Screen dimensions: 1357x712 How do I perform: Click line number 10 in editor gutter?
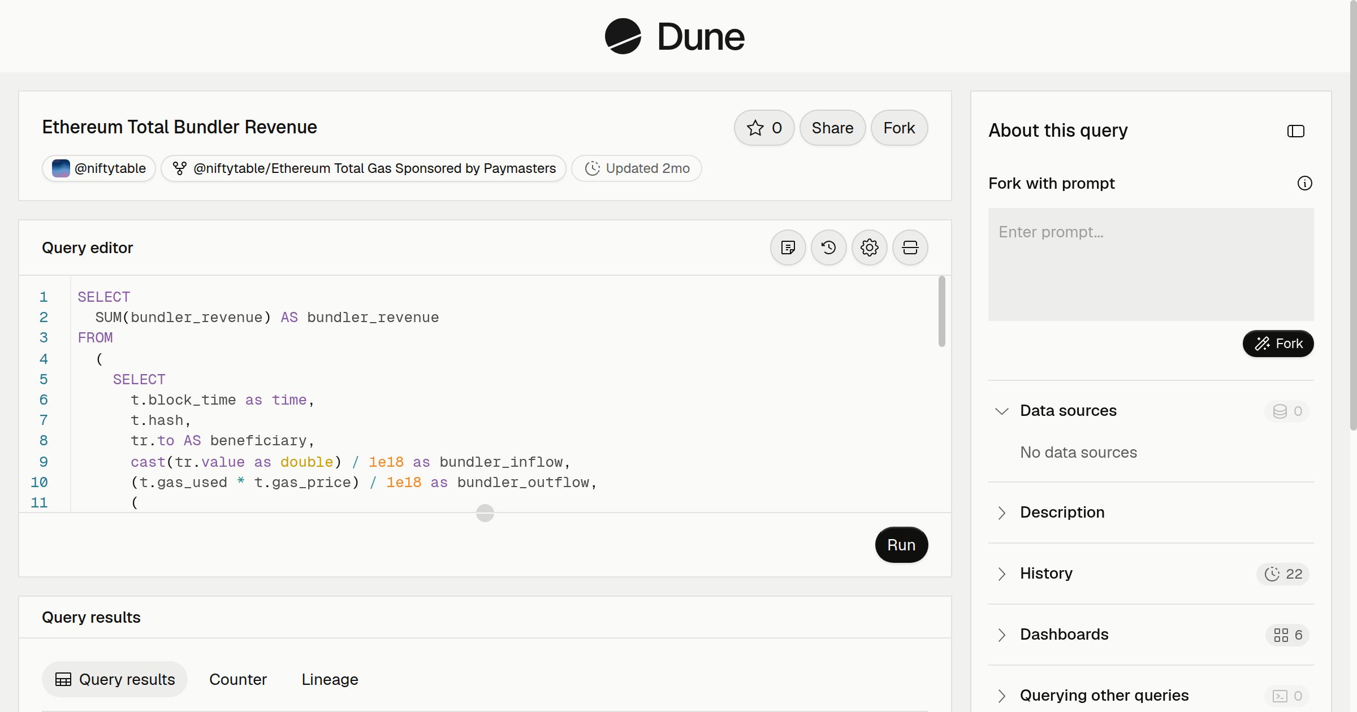click(x=39, y=483)
